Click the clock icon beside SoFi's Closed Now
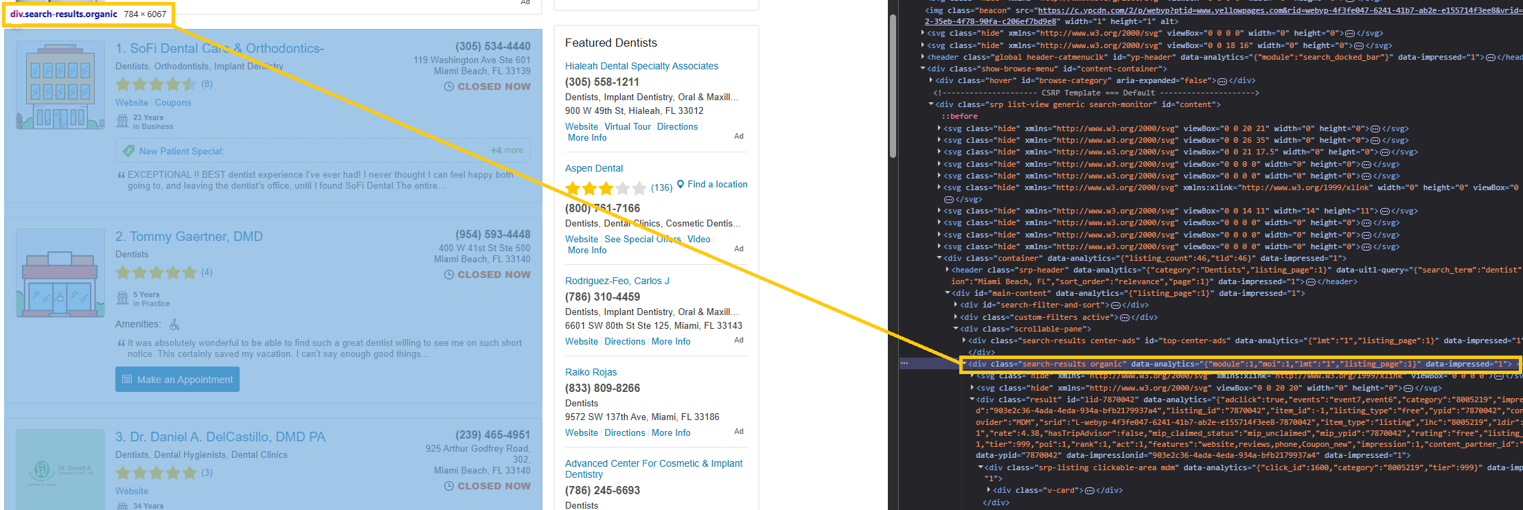 pos(449,86)
